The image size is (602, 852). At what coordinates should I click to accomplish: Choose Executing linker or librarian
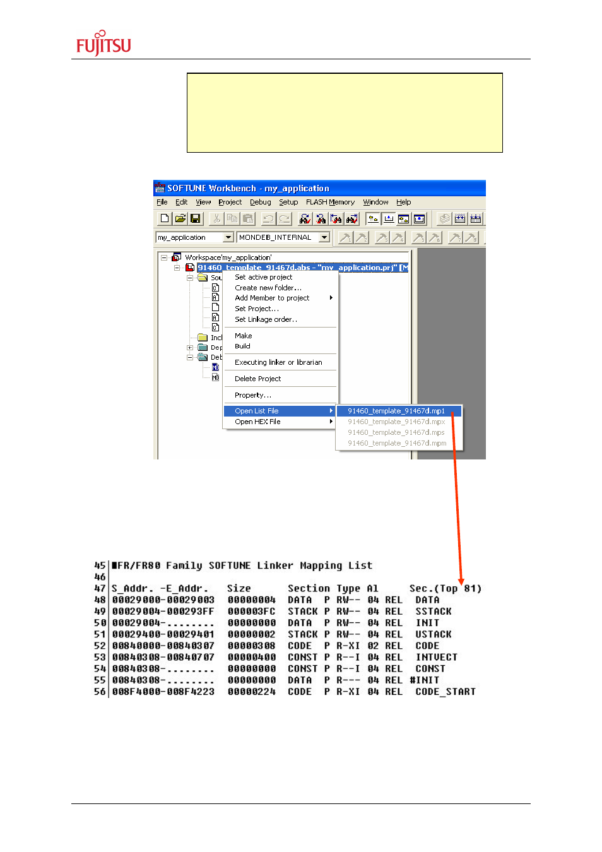click(x=280, y=362)
